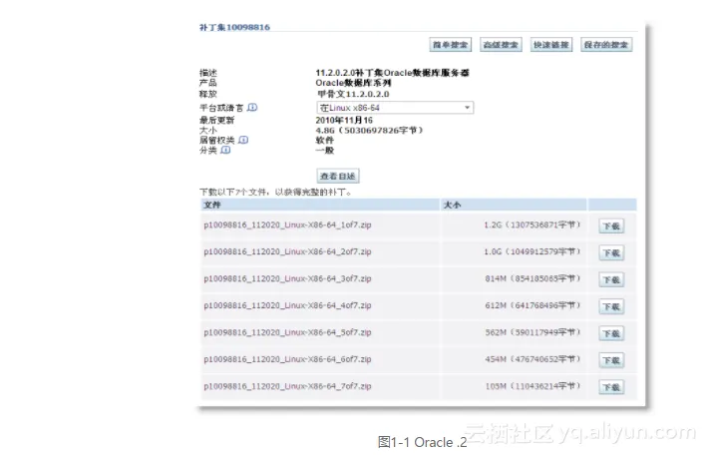The image size is (707, 455).
Task: Open file link p10098816_112020_Linux-X86-64_5of7.zip
Action: 287,332
